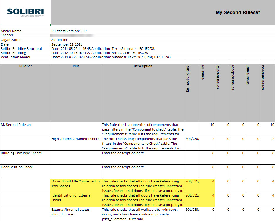275x221 pixels.
Task: Select the 'Solibri Building' label cell
Action: (x=25, y=53)
